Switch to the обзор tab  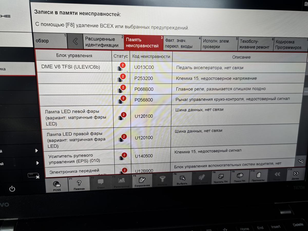tap(50, 41)
